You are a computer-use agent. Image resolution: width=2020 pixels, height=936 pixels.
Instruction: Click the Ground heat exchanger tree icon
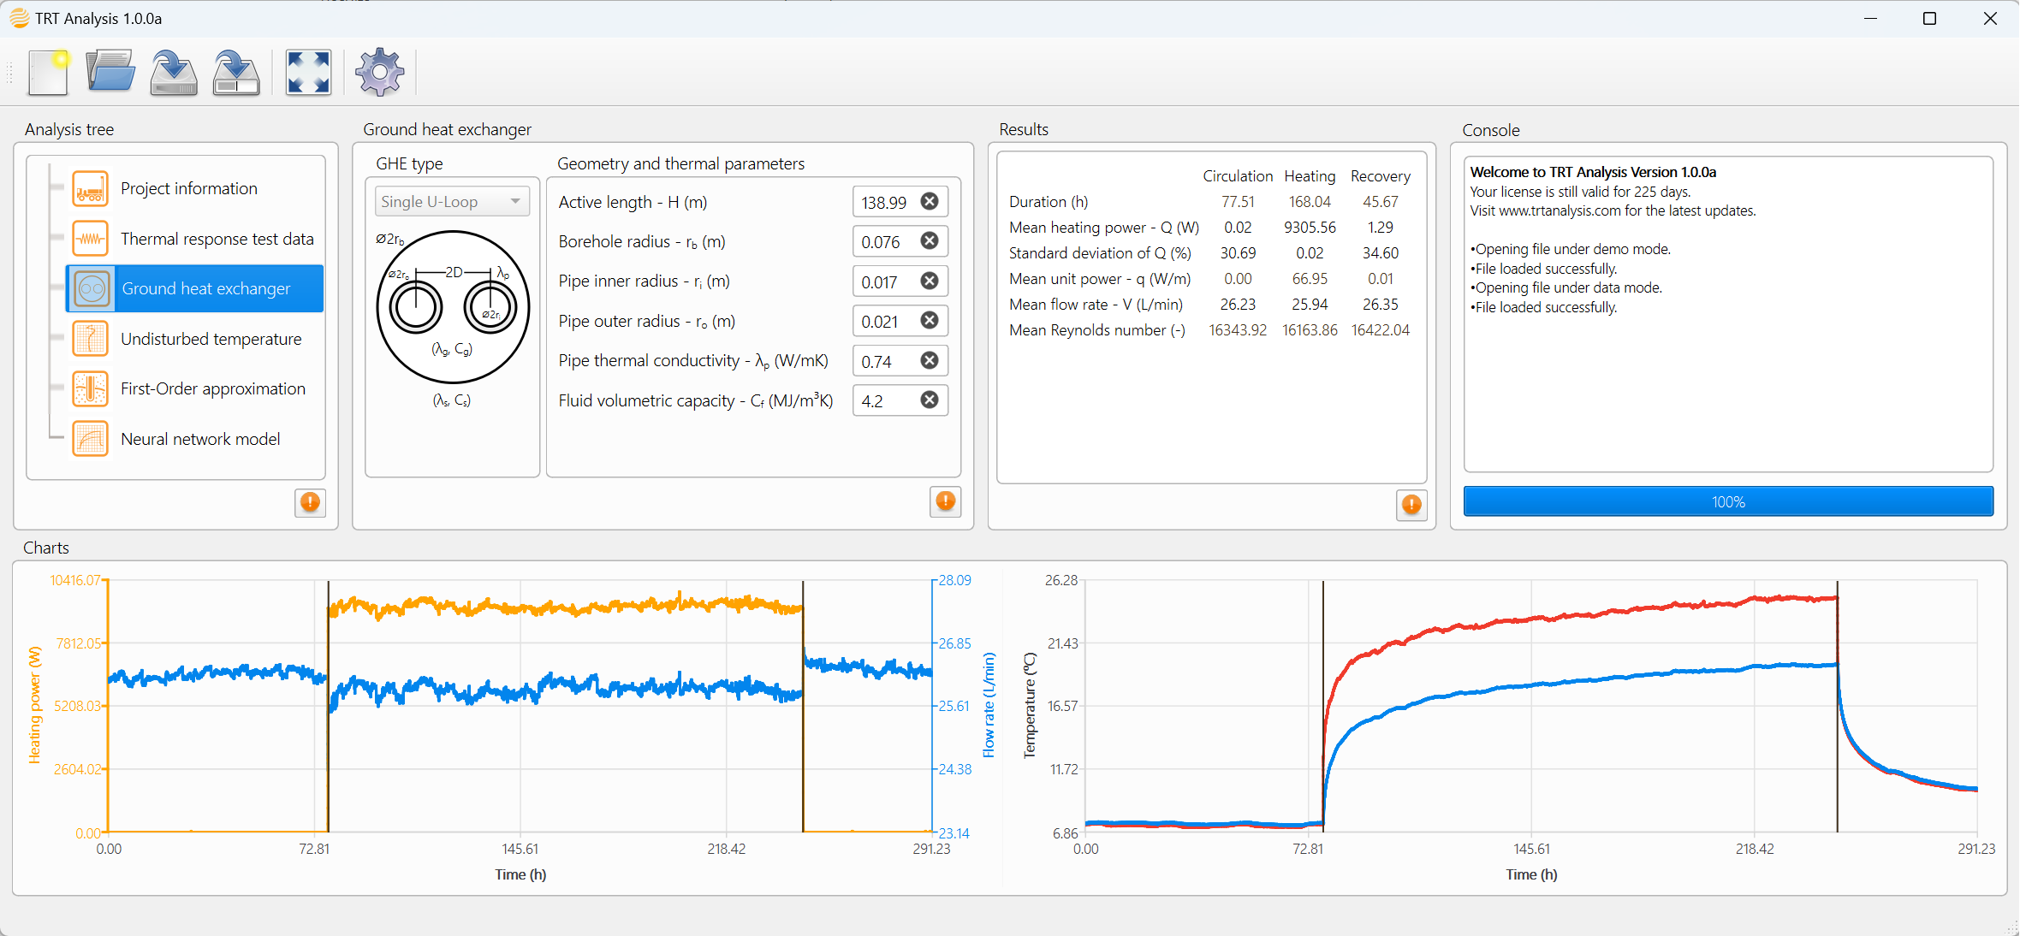92,289
